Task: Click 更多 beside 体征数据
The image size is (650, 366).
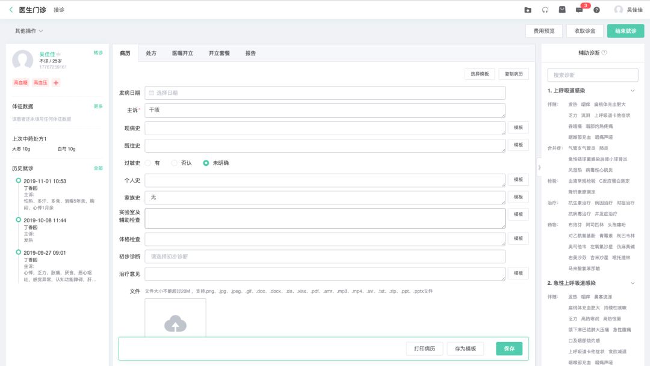Action: click(98, 106)
